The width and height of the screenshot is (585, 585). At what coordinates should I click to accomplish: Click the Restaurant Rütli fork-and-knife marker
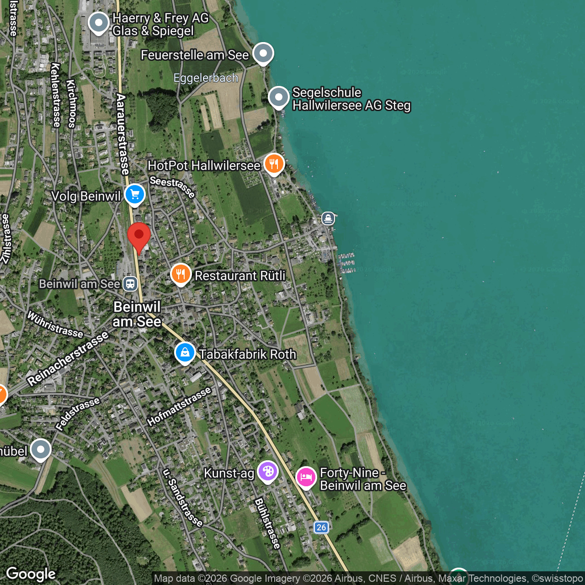[181, 274]
